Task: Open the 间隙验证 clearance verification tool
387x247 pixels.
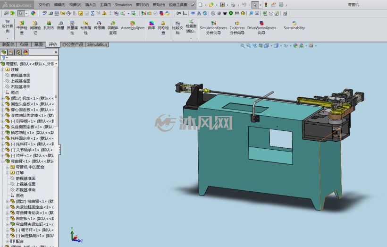Action: (x=35, y=27)
